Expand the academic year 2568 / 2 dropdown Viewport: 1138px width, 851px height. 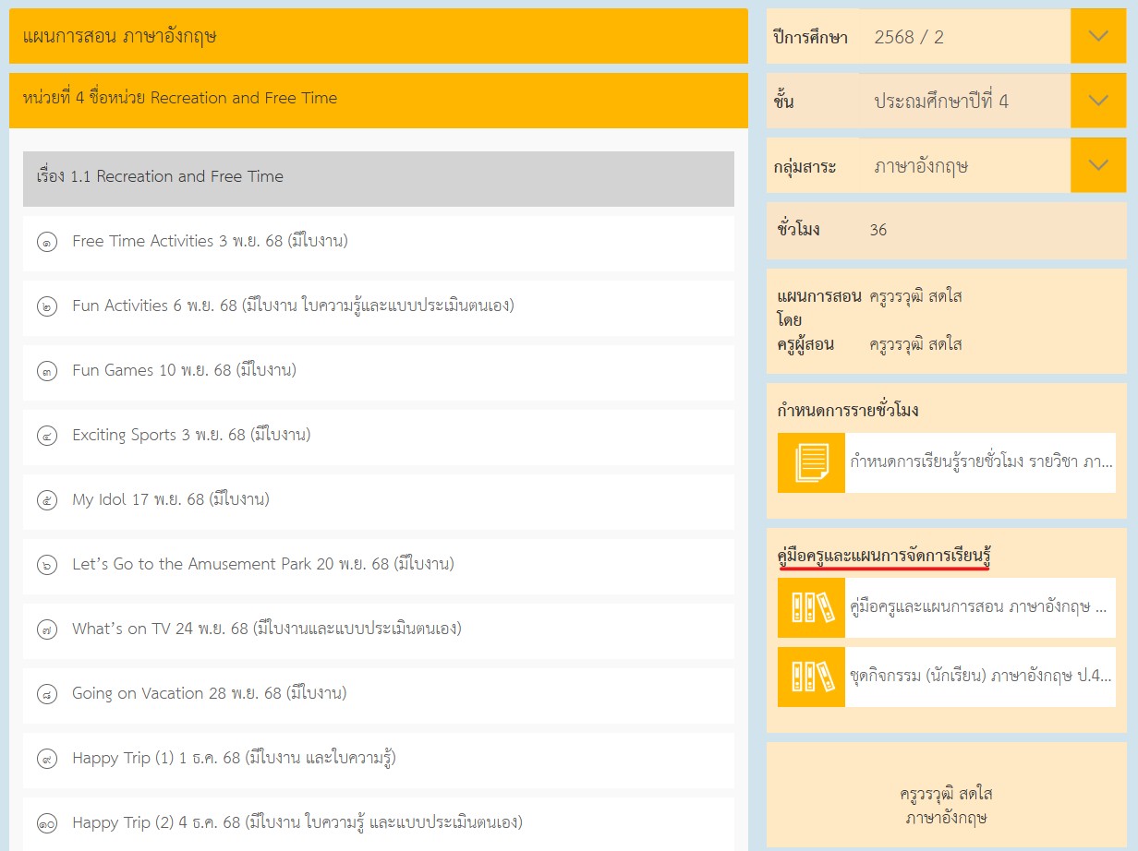click(x=1097, y=37)
